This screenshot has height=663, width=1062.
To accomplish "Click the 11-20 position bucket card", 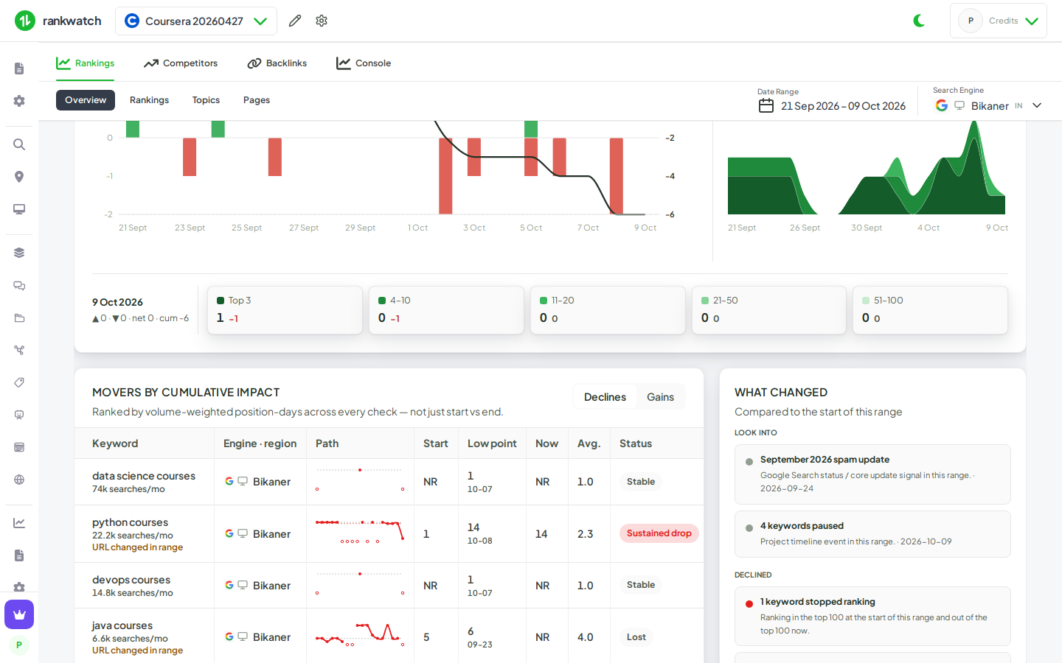I will [608, 310].
